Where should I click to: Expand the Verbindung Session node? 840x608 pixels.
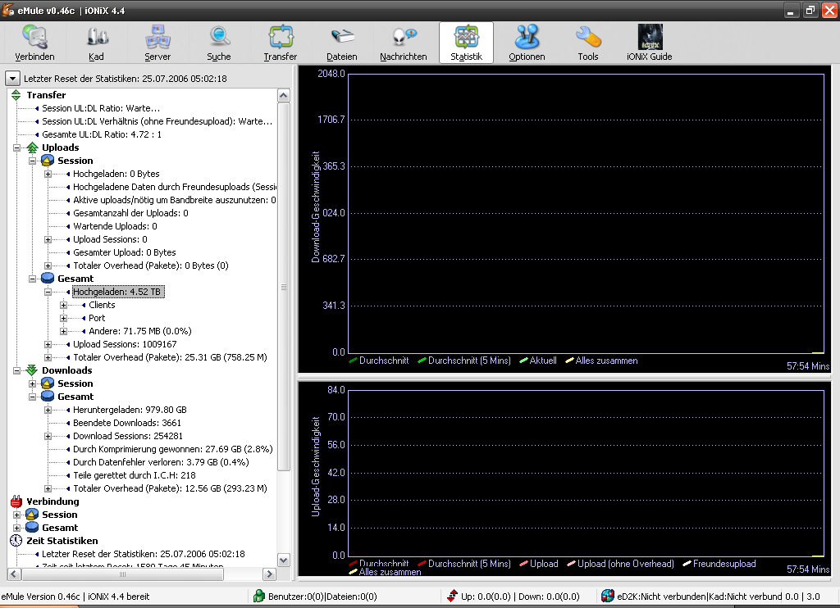16,515
